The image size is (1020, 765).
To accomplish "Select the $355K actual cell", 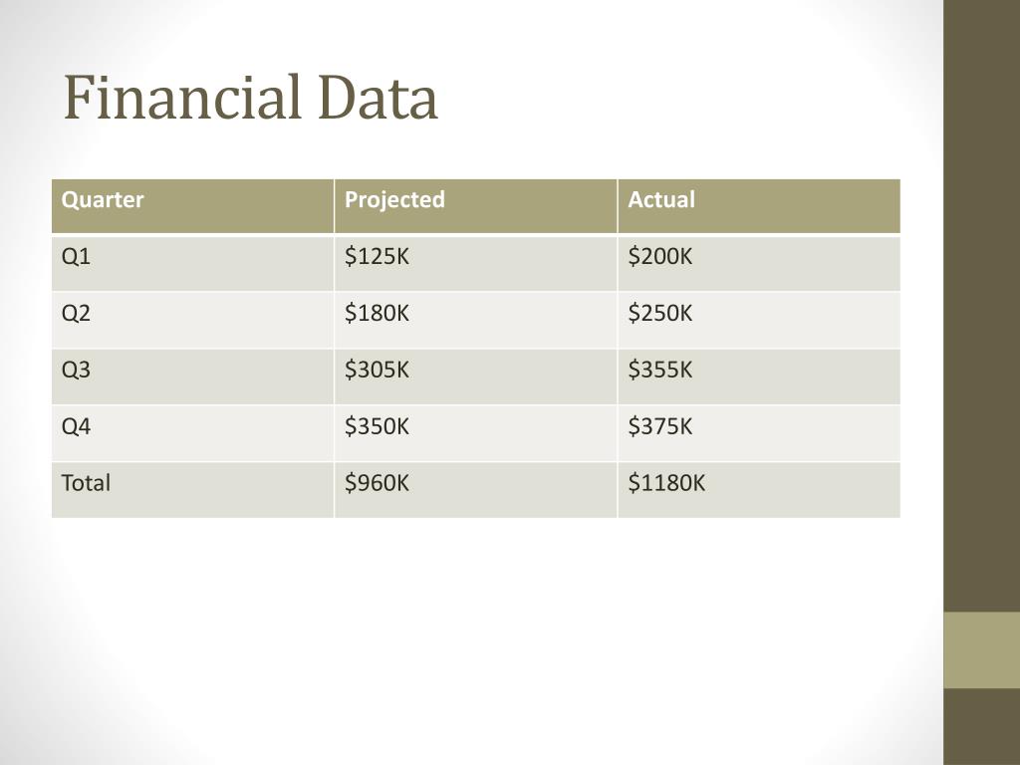I will pos(759,377).
